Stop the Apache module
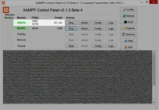The image size is (159, 110). (x=71, y=23)
